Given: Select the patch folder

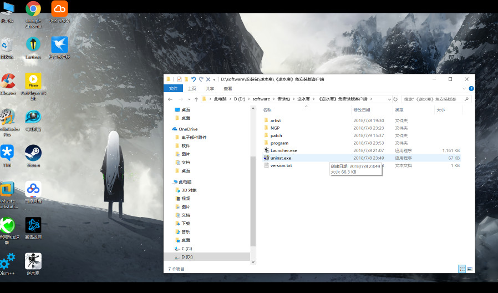Looking at the screenshot, I should [276, 136].
